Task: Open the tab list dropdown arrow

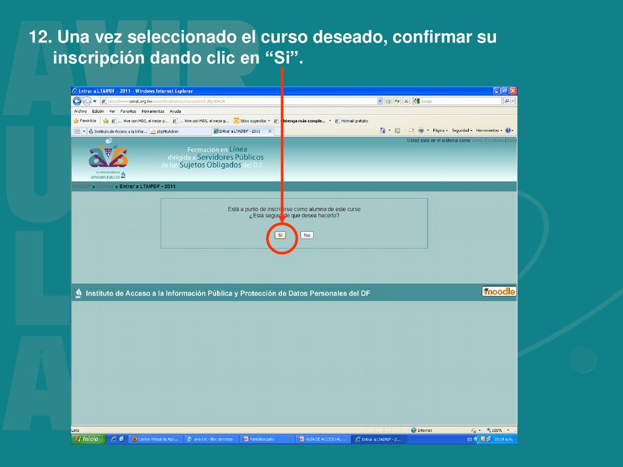Action: point(84,131)
